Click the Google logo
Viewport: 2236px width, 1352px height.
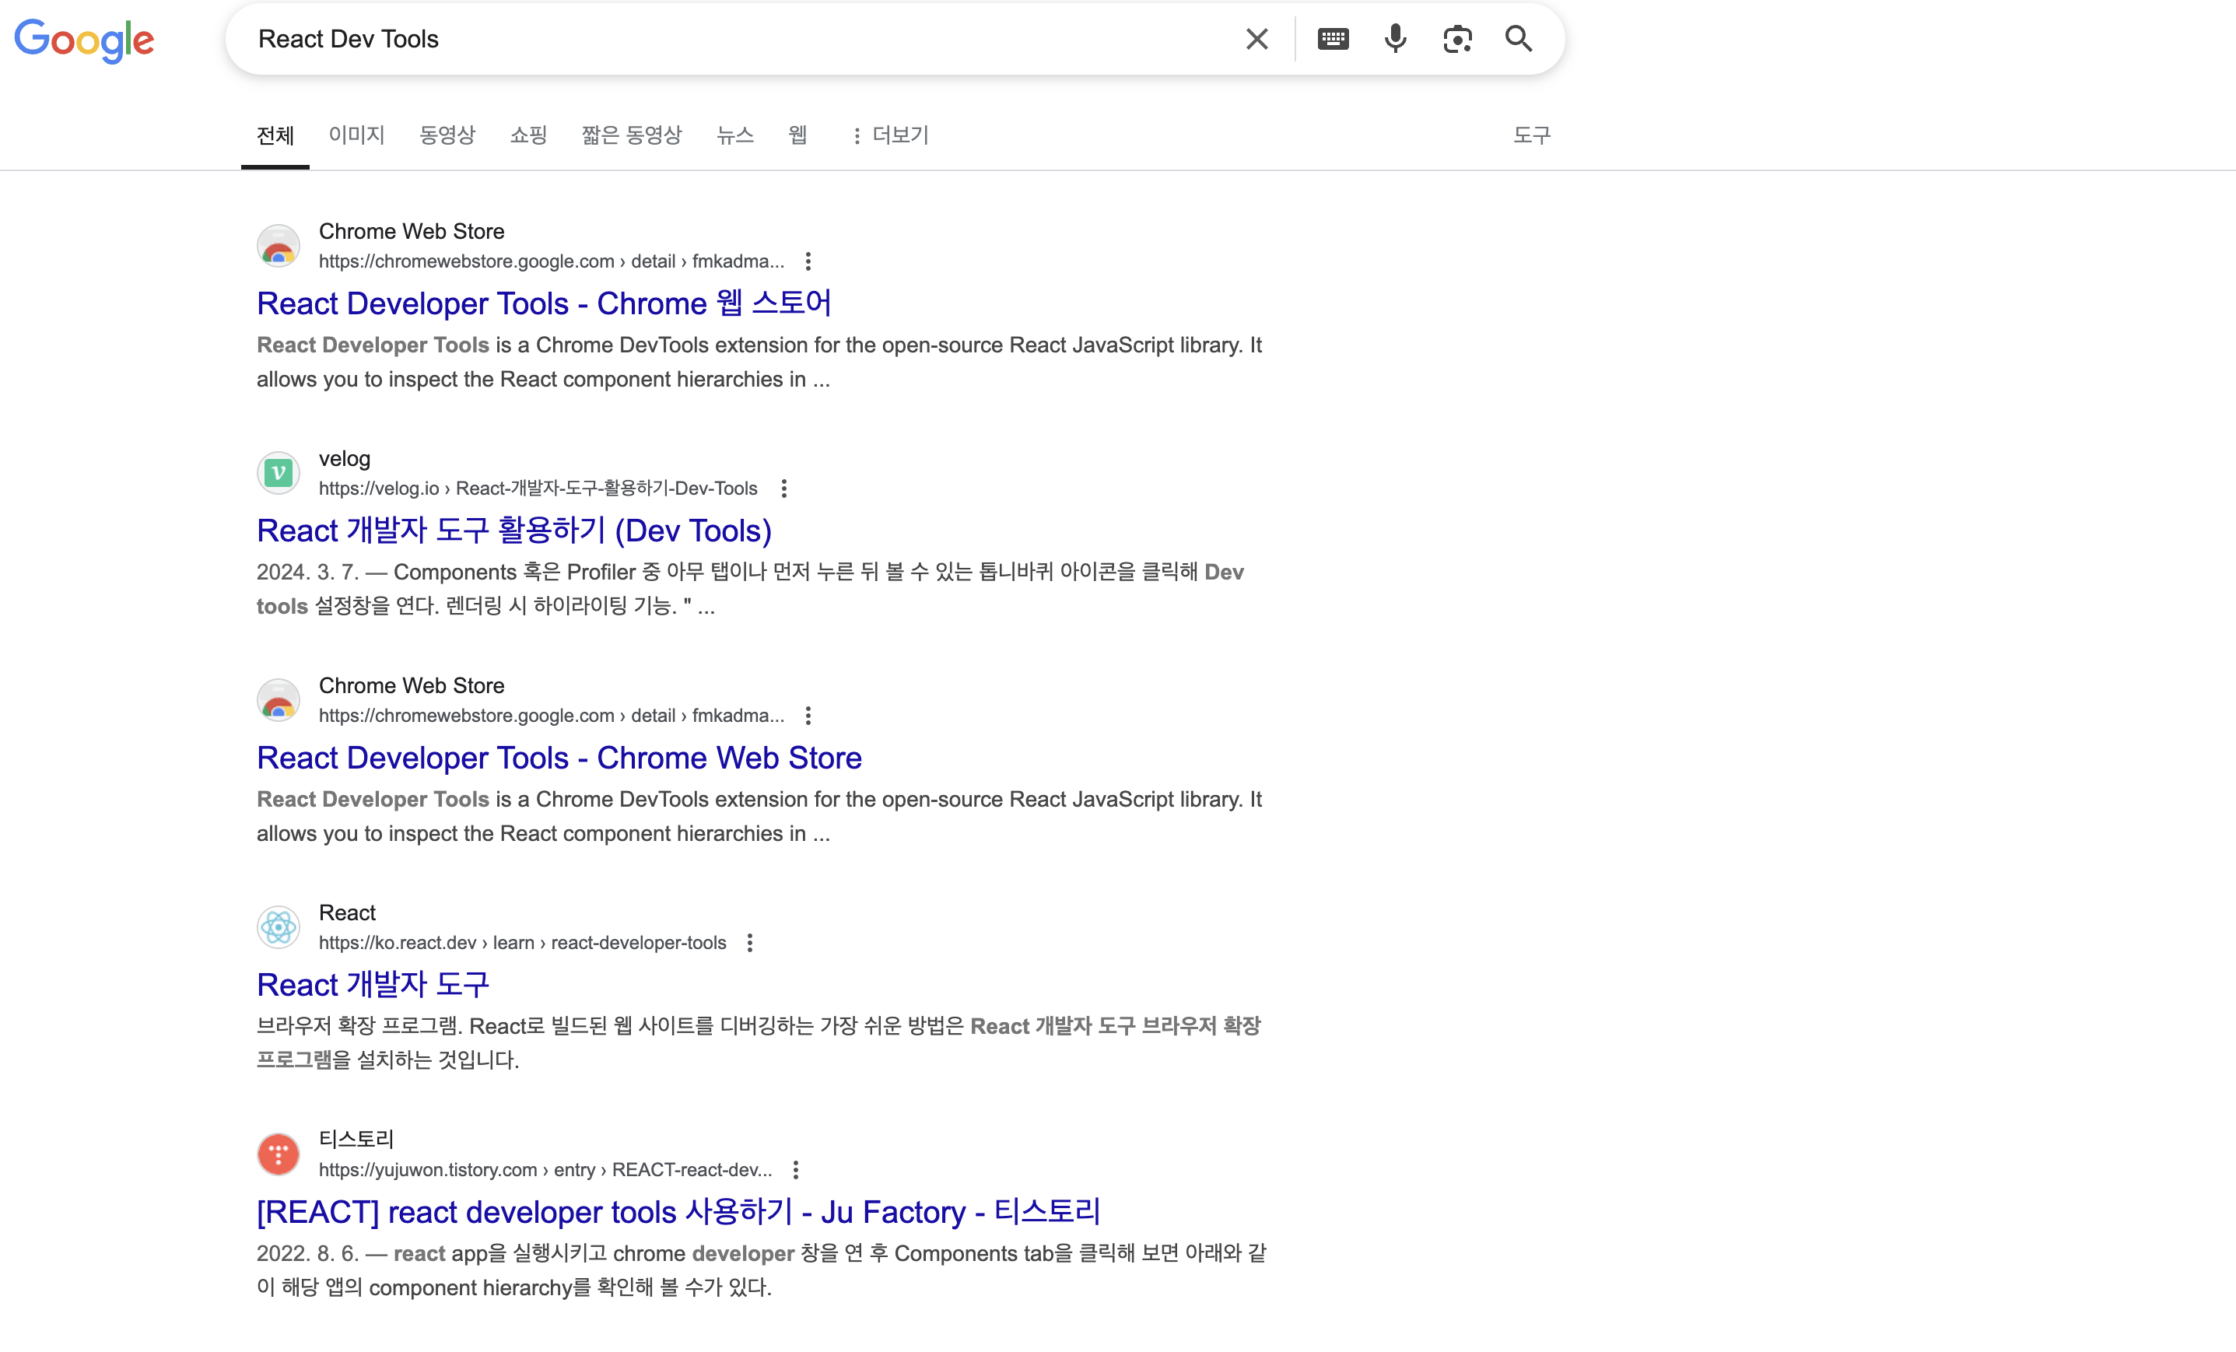point(84,40)
